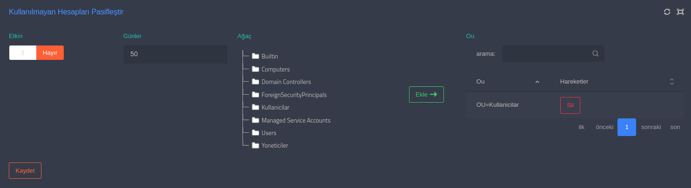
Task: Go to the sonraki page
Action: coord(651,127)
